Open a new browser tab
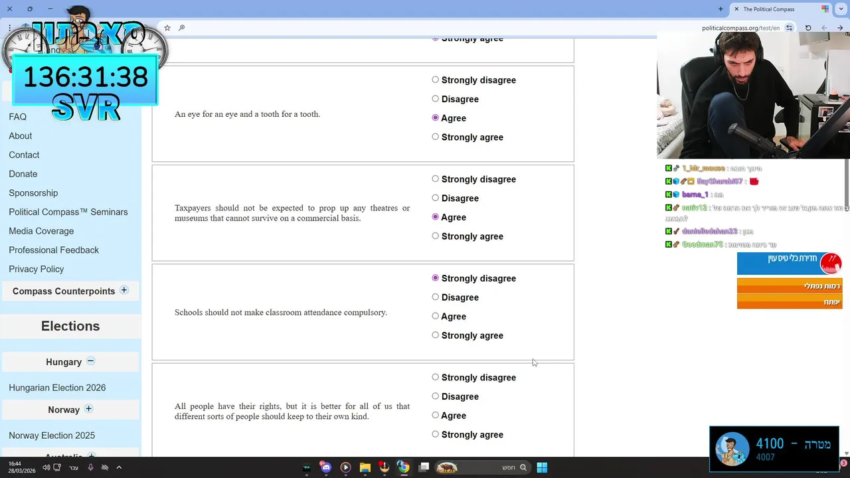This screenshot has width=850, height=478. coord(721,9)
